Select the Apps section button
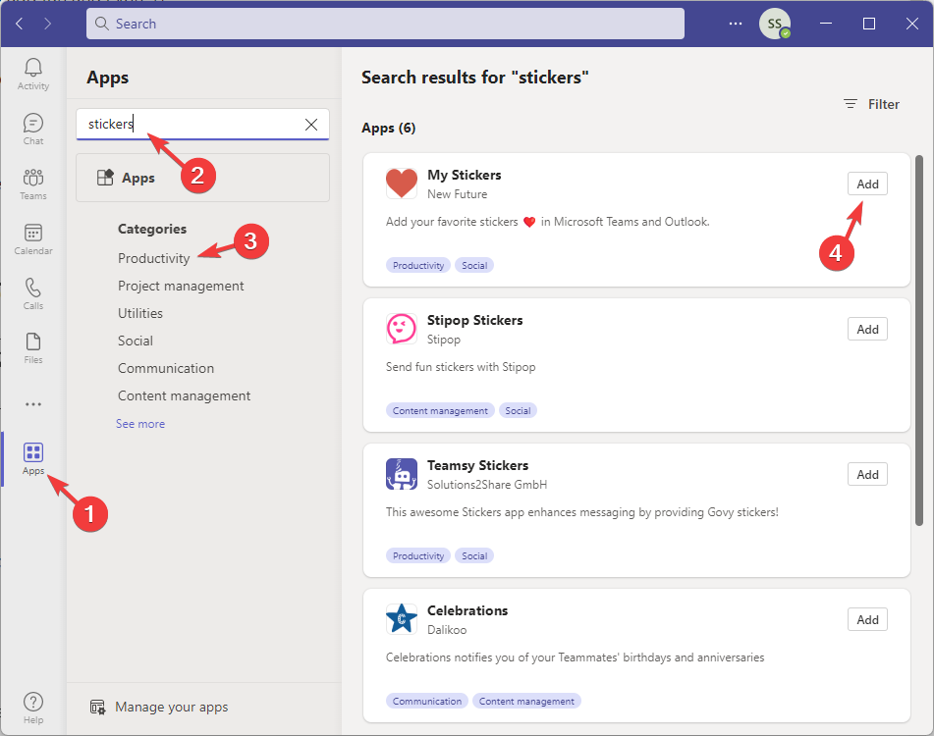Image resolution: width=934 pixels, height=736 pixels. (202, 178)
